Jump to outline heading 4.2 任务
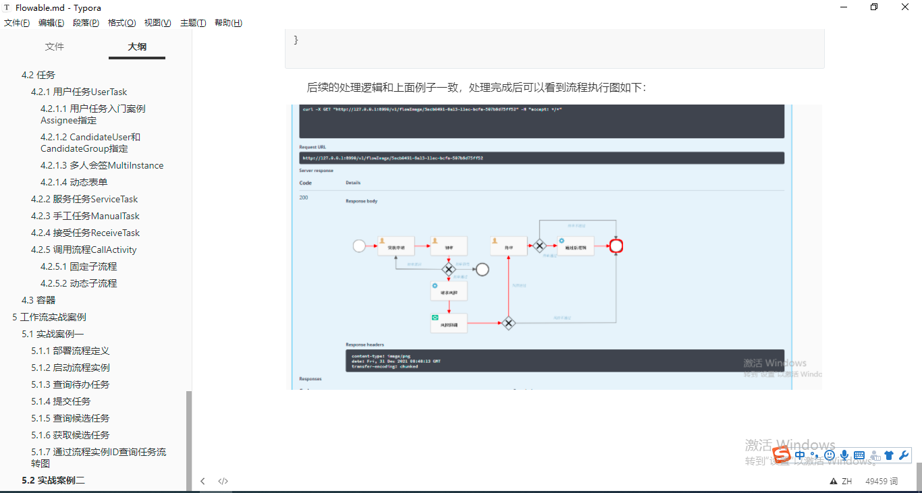This screenshot has height=493, width=922. (38, 75)
